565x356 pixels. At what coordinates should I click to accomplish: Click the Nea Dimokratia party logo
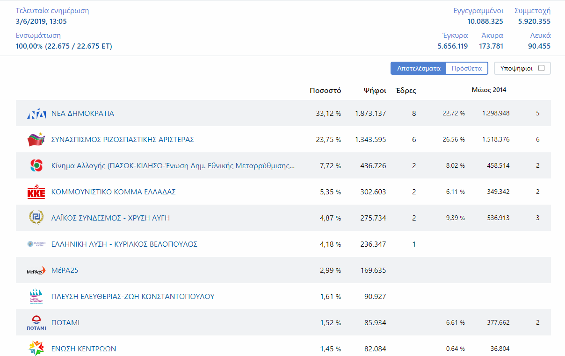tap(36, 114)
